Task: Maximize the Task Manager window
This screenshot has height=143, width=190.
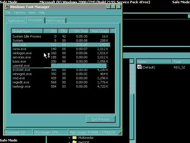Action: tap(113, 7)
